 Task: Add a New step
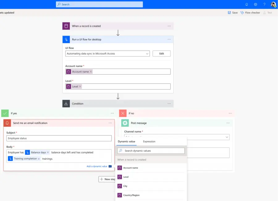[x=107, y=179]
